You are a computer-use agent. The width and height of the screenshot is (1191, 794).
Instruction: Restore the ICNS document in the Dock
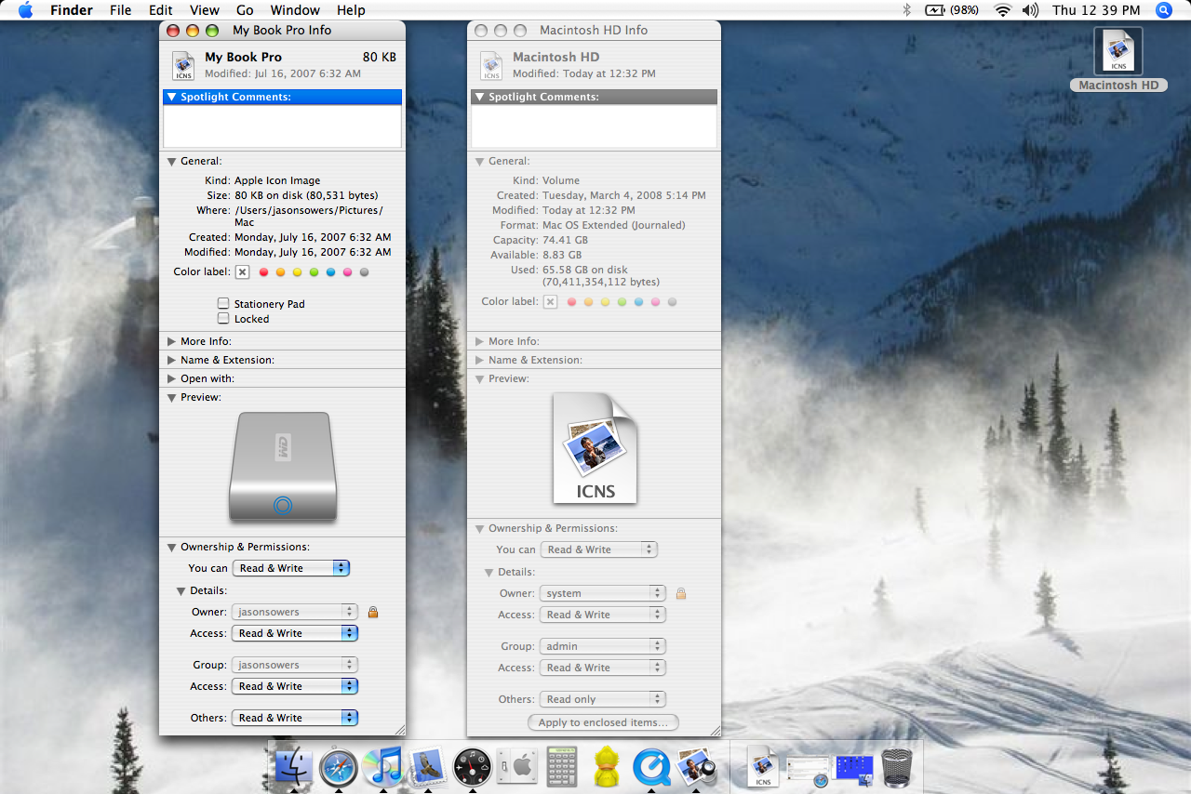point(763,767)
